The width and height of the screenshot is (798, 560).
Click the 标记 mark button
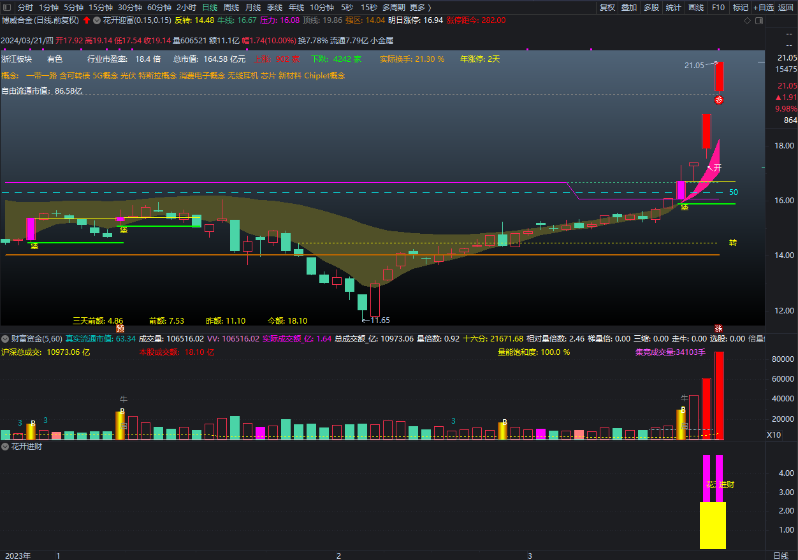(x=741, y=8)
